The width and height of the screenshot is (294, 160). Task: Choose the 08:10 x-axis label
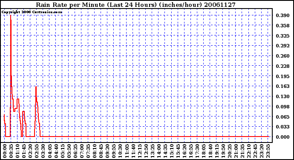click(x=95, y=151)
